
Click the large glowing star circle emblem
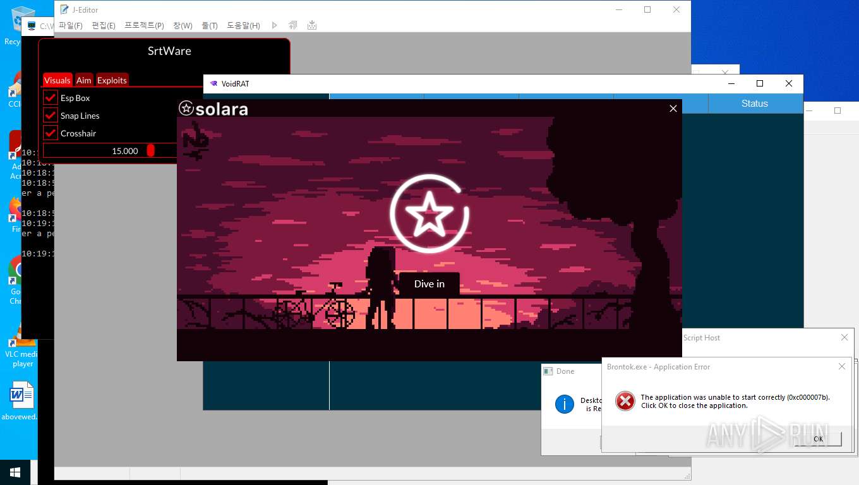point(429,213)
